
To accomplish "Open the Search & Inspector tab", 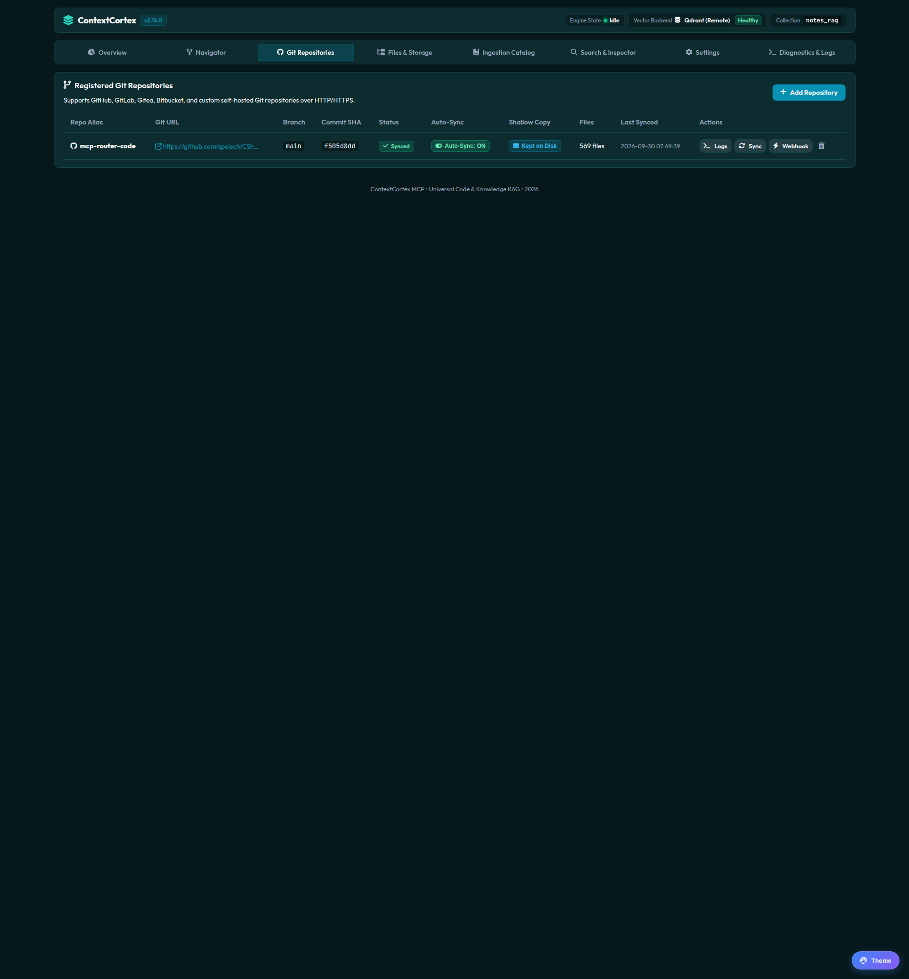I will tap(603, 52).
